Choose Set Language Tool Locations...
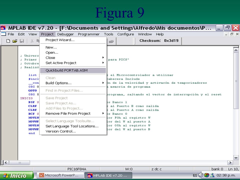 [73, 126]
